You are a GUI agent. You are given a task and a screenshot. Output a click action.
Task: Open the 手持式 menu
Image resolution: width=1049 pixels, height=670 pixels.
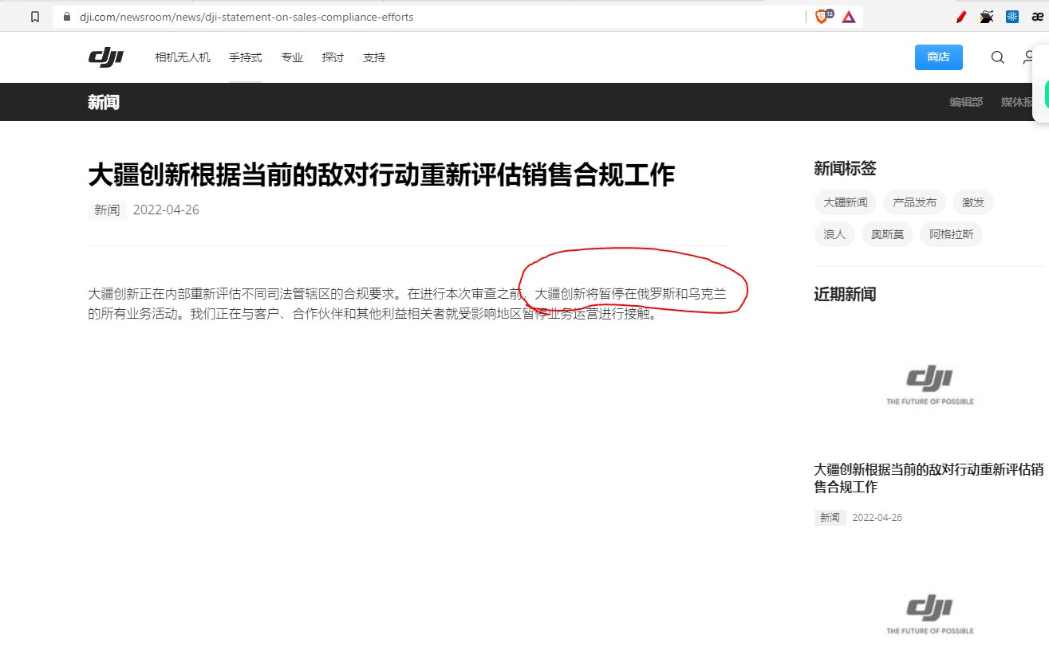click(x=246, y=57)
